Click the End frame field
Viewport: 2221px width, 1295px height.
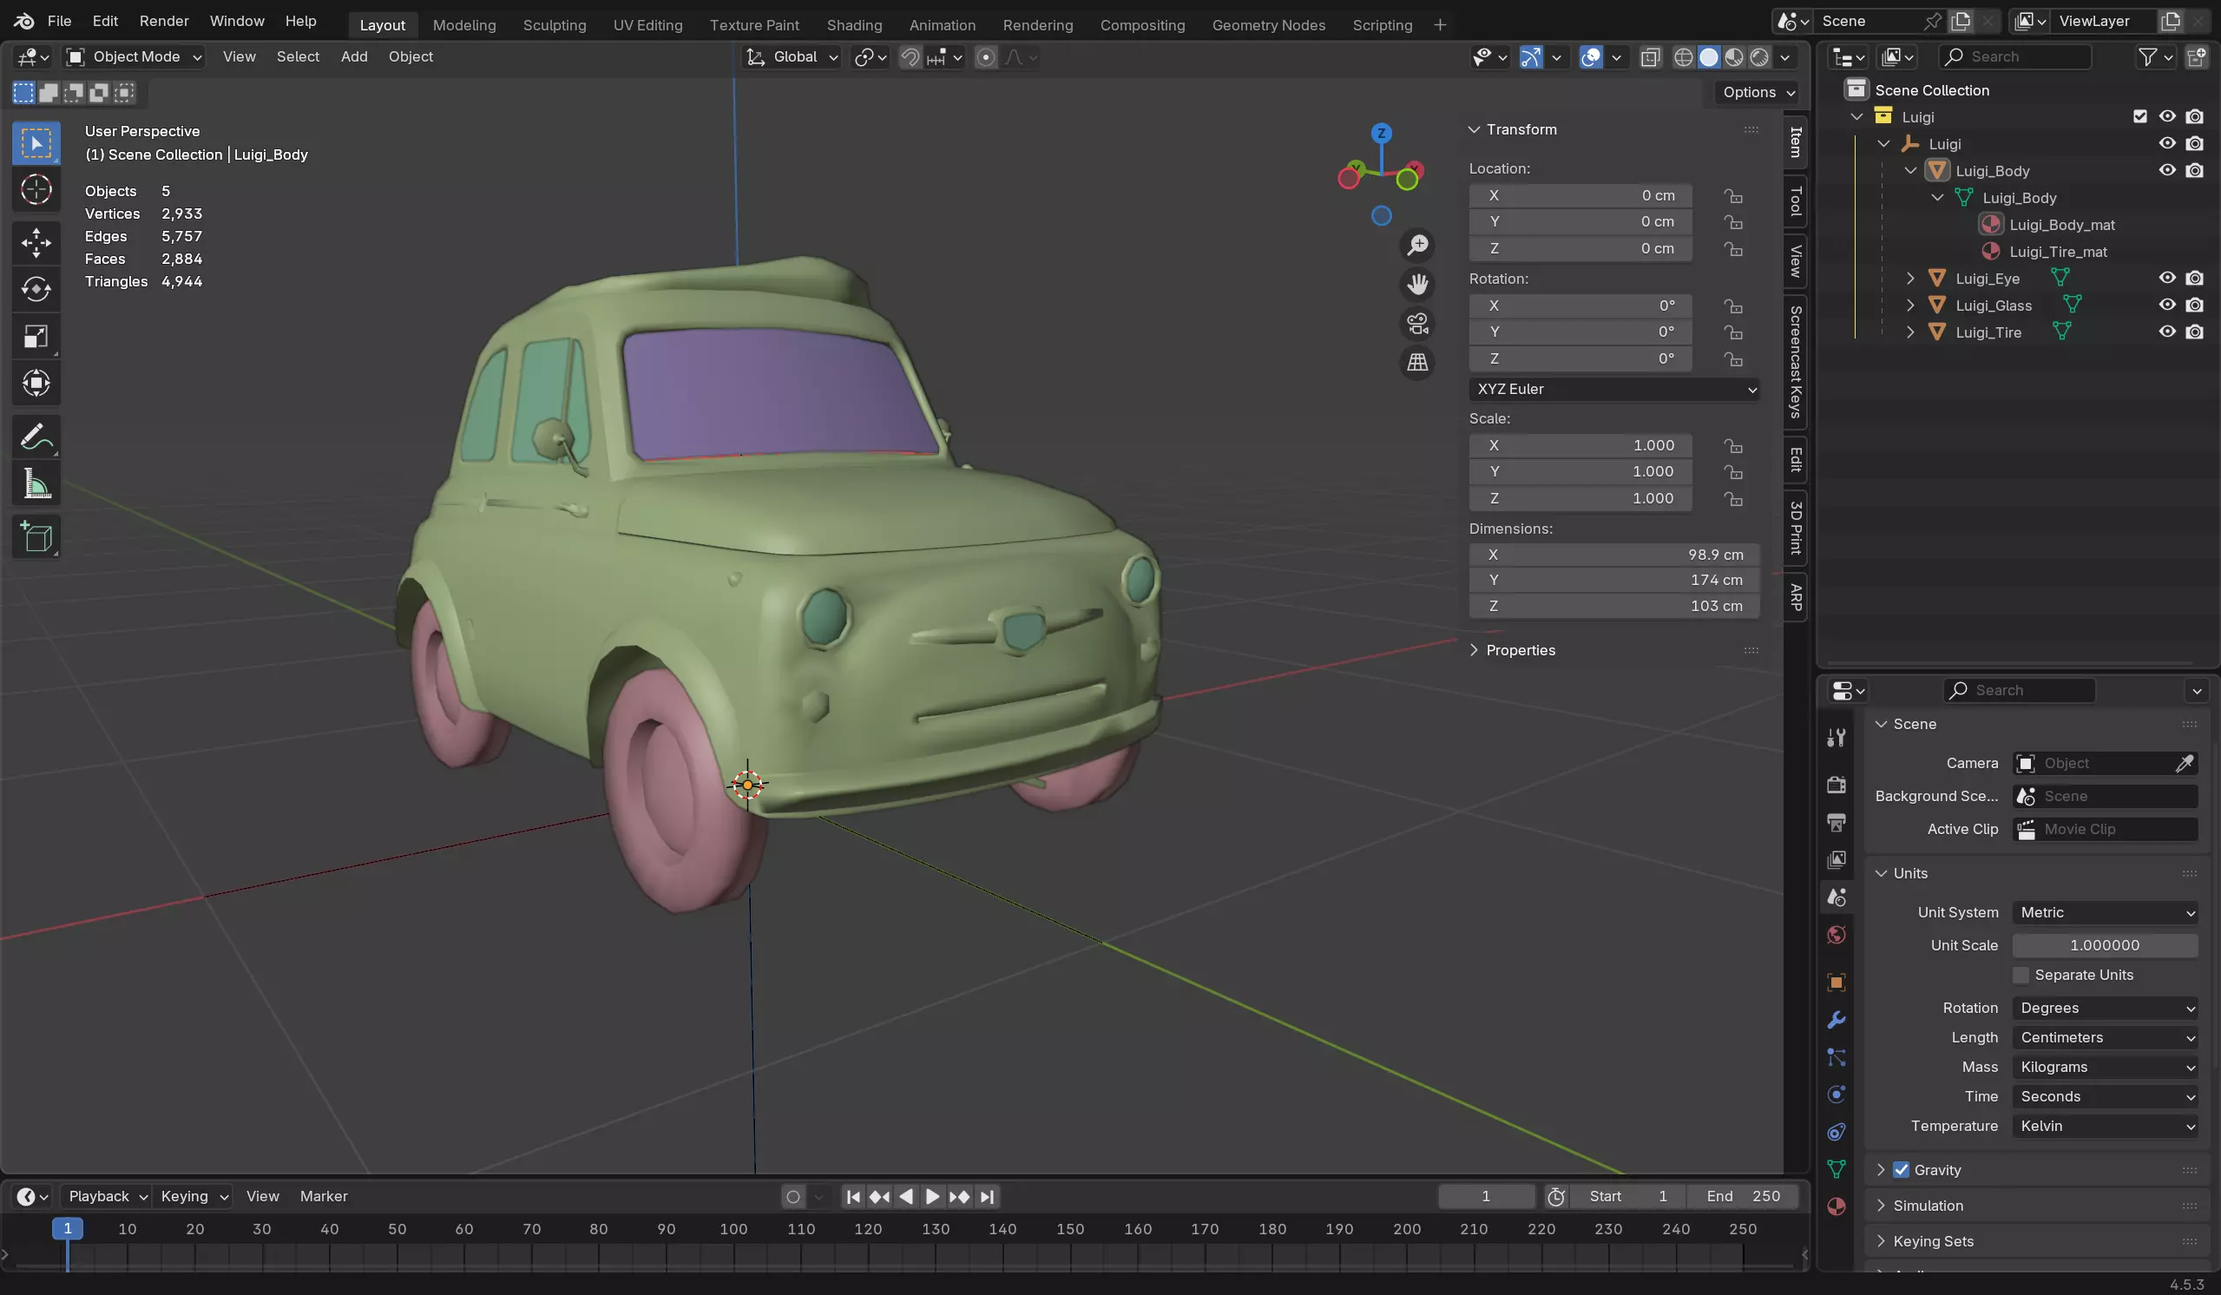click(1743, 1196)
